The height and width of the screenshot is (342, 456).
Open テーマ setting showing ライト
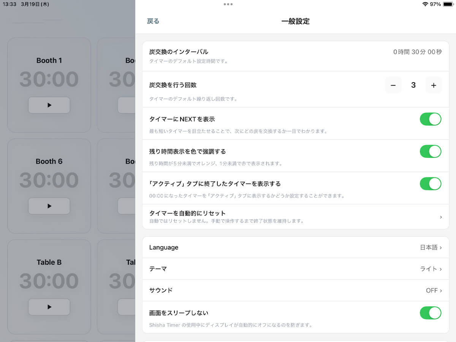(x=431, y=269)
